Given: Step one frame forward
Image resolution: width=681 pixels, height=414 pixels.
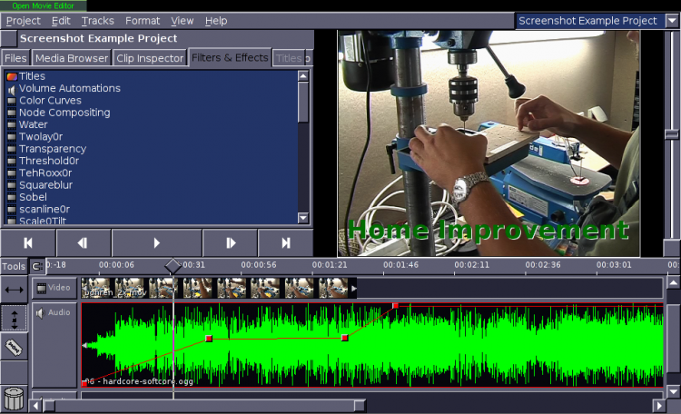Looking at the screenshot, I should (231, 242).
